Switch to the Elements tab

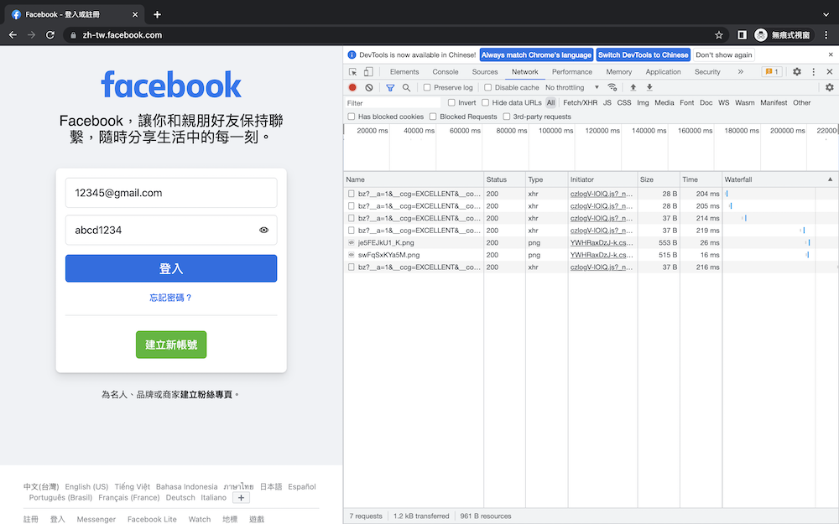404,71
